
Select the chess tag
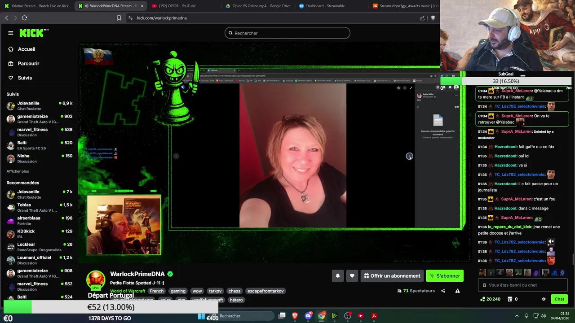pyautogui.click(x=234, y=291)
